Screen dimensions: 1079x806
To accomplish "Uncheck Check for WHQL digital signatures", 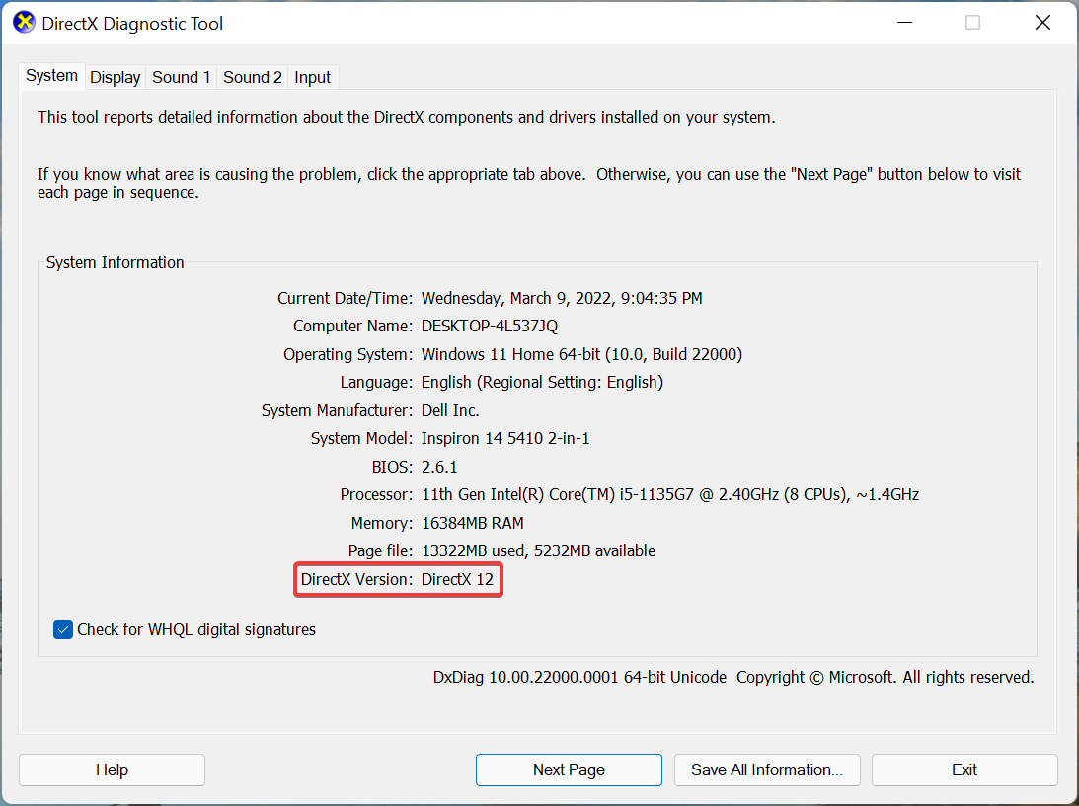I will tap(62, 629).
